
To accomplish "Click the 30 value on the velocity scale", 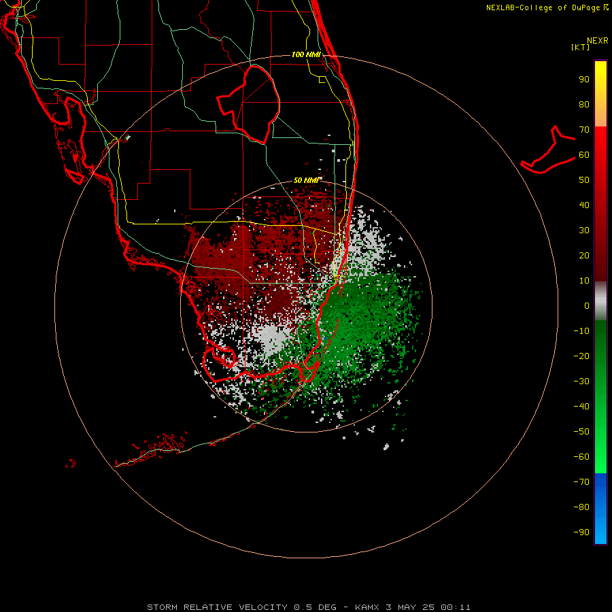I will 584,231.
